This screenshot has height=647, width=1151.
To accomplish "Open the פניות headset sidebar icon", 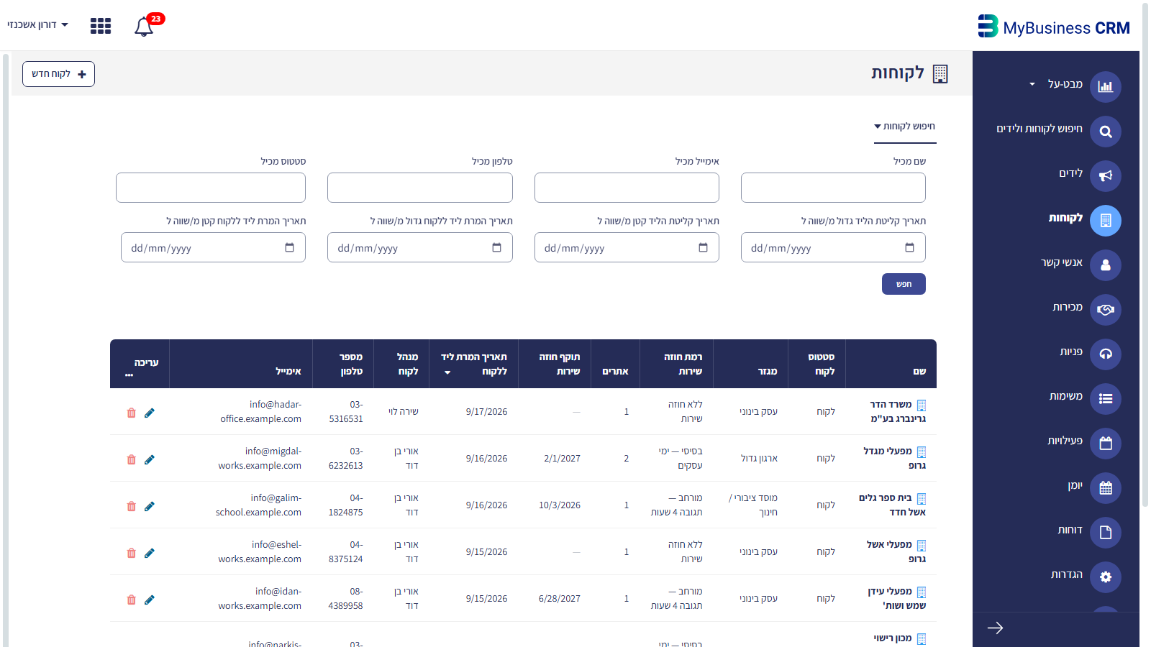I will (x=1106, y=354).
